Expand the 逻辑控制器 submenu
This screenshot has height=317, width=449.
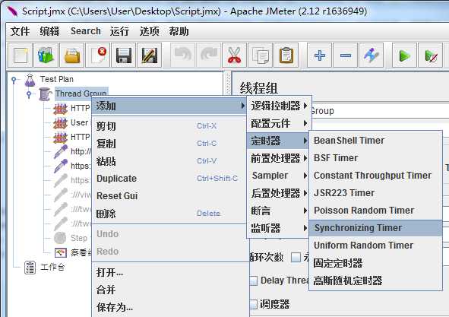click(x=279, y=106)
